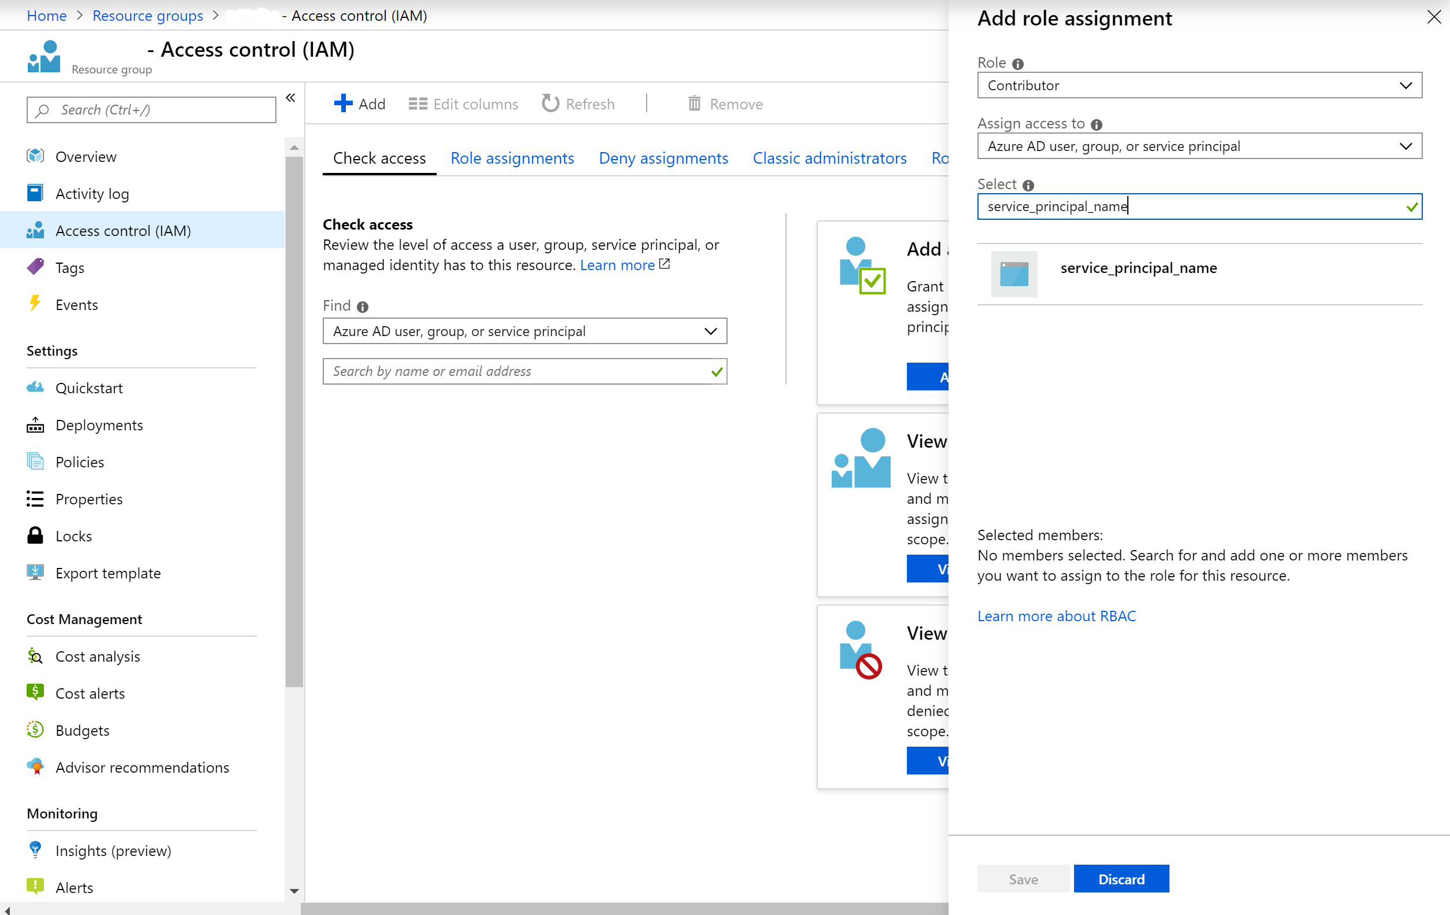Click the Budgets icon
This screenshot has height=915, width=1450.
[x=35, y=730]
